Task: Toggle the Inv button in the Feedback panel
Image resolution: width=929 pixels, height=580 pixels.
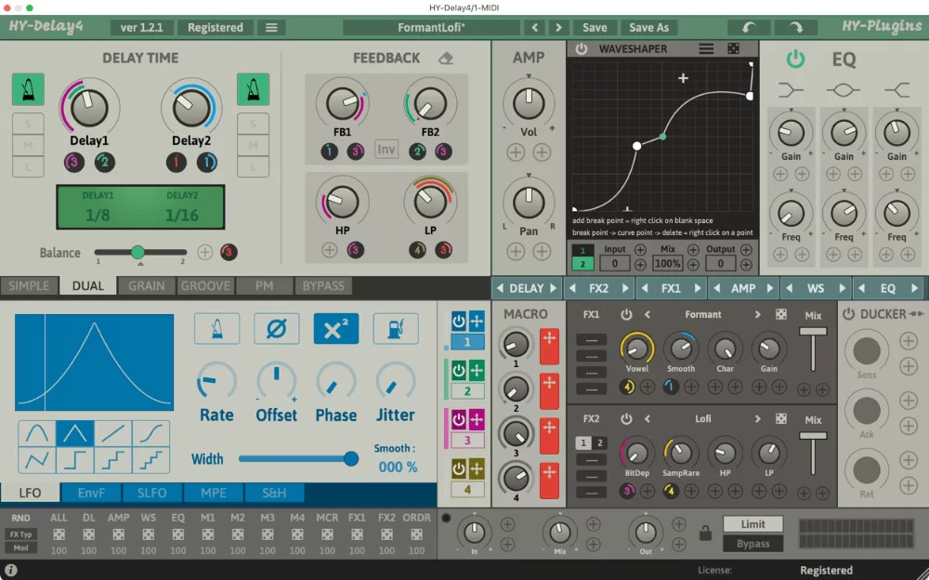Action: (386, 149)
